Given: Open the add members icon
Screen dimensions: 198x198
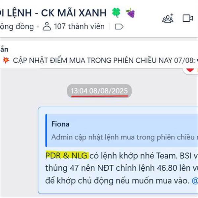Looking at the screenshot, I should [168, 18].
